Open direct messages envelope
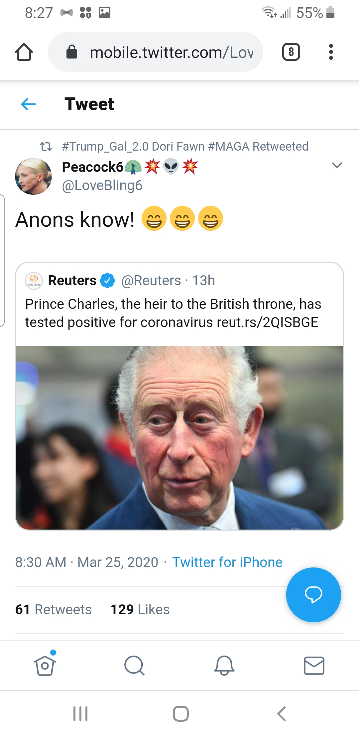This screenshot has width=359, height=738. point(314,665)
